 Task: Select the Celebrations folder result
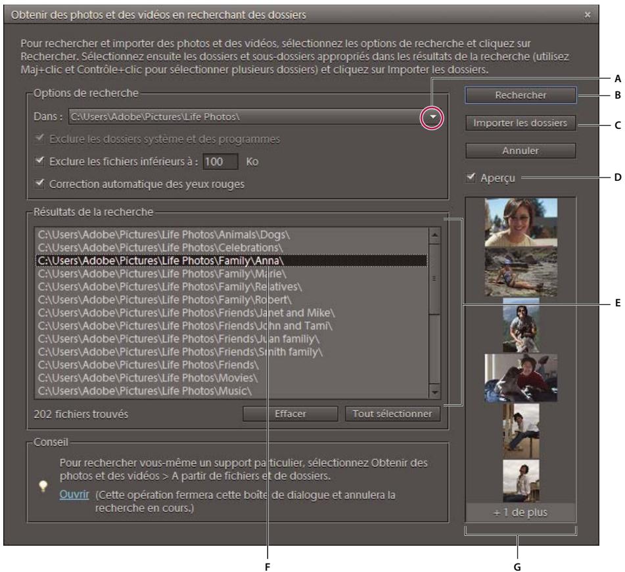(x=231, y=248)
